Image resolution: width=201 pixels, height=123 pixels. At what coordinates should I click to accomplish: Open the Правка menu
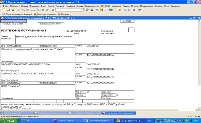(14, 6)
